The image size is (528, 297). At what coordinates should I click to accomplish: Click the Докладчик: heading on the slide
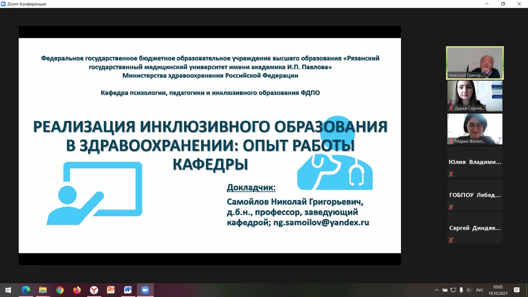click(251, 188)
